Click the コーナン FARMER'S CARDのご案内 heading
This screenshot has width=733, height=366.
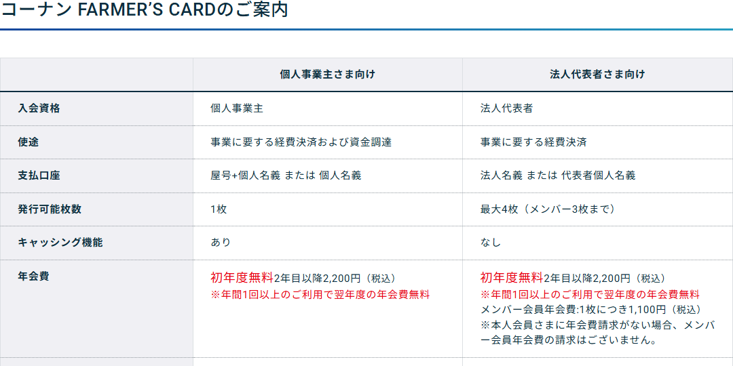tap(145, 9)
